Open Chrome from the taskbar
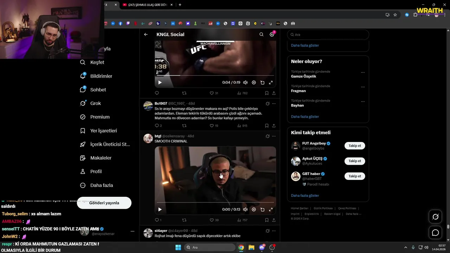 [241, 247]
